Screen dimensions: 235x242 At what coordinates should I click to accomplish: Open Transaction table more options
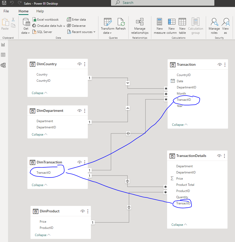click(225, 64)
